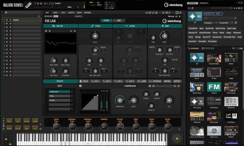The height and width of the screenshot is (146, 244).
Task: Click the filter power icon
Action: point(115,26)
